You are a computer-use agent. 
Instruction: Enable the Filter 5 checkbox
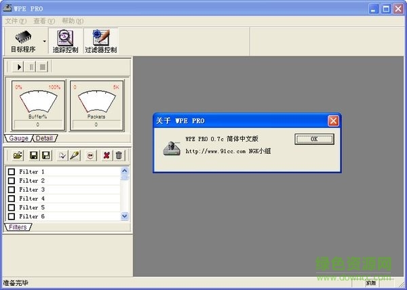point(12,207)
